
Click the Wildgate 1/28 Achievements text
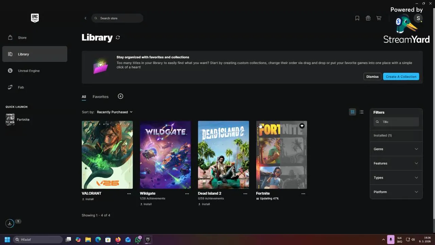pos(153,198)
